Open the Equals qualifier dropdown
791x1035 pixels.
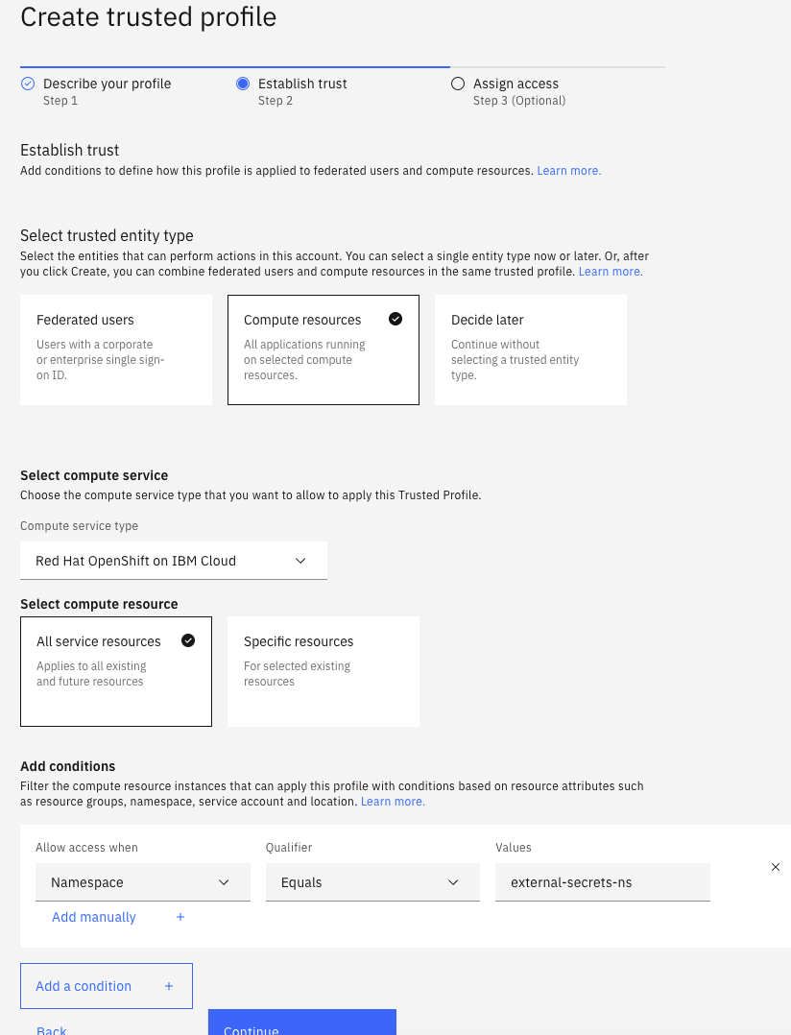point(372,882)
